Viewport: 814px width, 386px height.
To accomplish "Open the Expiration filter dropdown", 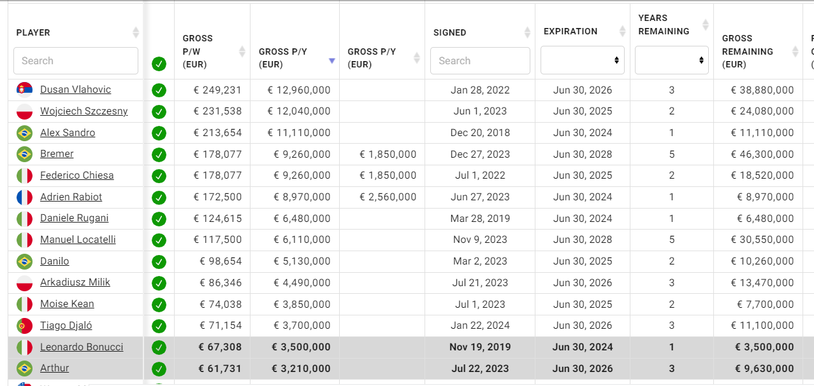I will [x=583, y=60].
